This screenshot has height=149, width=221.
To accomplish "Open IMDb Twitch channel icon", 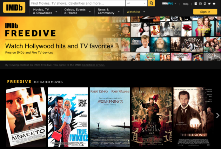I will (205, 4).
